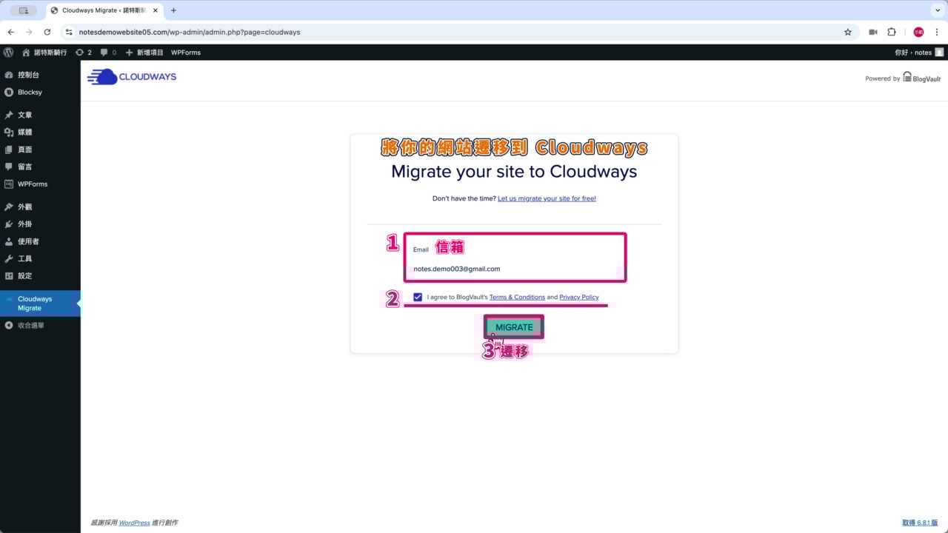Viewport: 948px width, 533px height.
Task: Click the browser extensions puzzle icon
Action: (x=891, y=32)
